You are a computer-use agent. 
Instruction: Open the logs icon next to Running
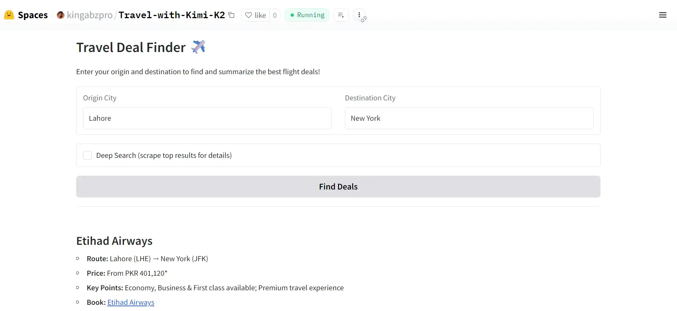click(341, 15)
